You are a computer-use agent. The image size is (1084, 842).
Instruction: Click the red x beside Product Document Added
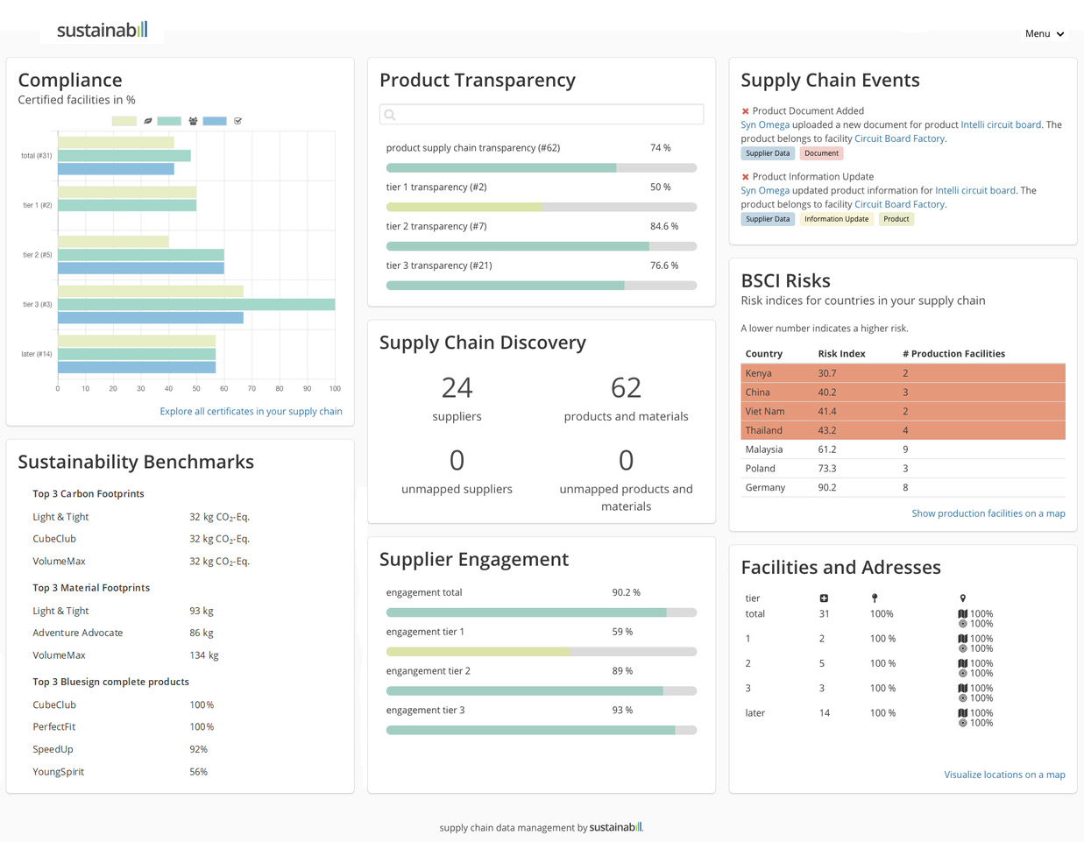(x=745, y=111)
